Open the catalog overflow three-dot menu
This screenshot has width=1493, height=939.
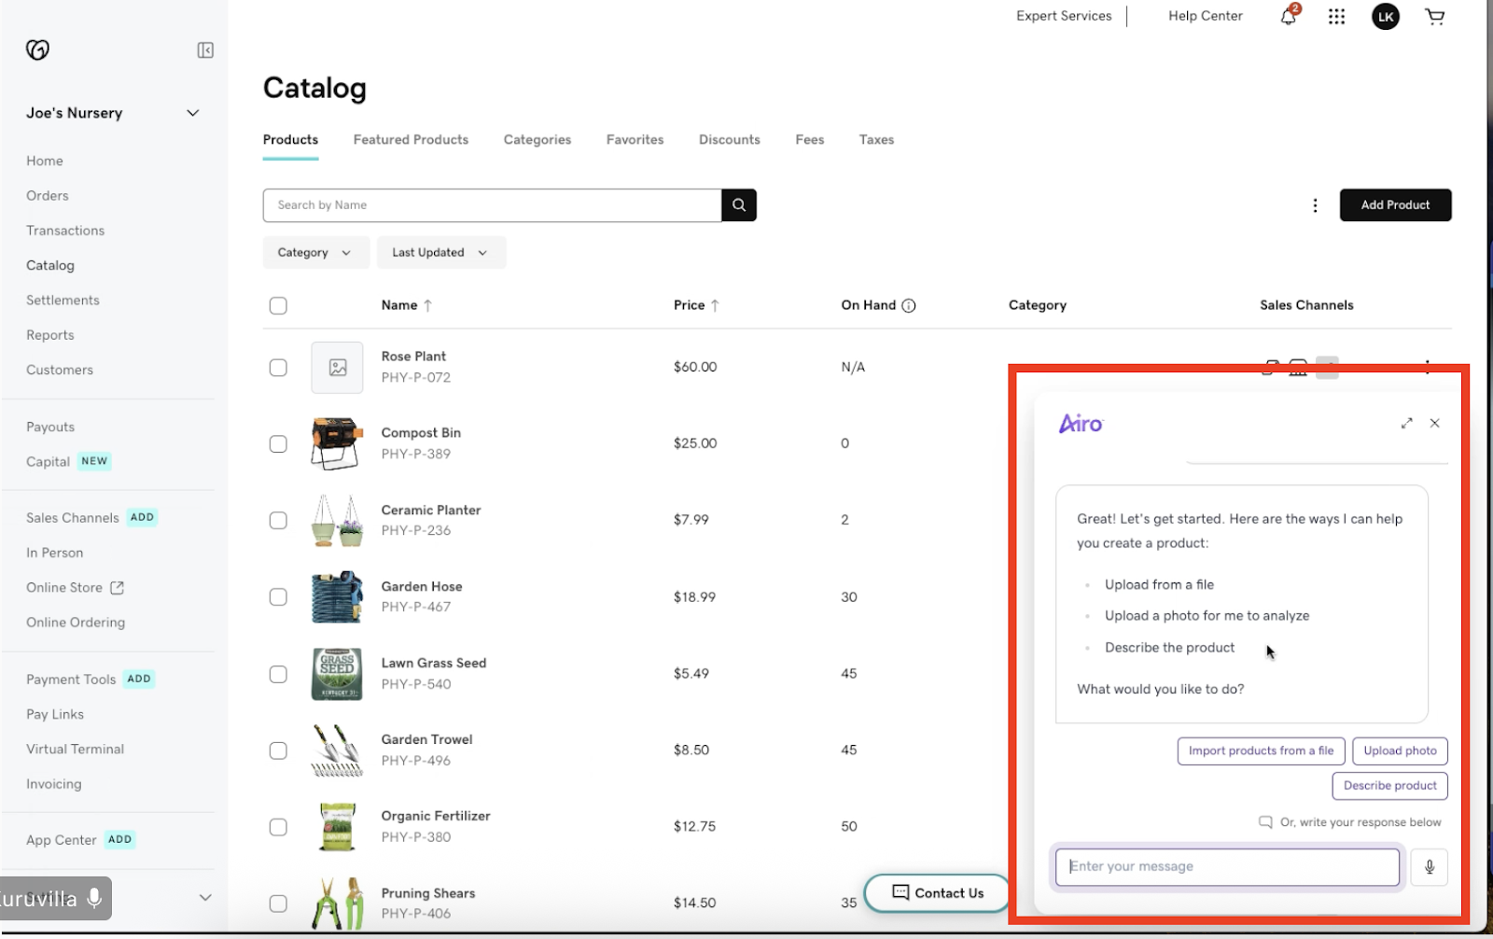1315,205
